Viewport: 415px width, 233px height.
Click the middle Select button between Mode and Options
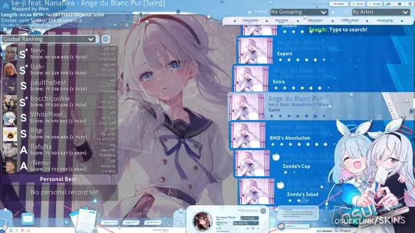[x=131, y=223]
